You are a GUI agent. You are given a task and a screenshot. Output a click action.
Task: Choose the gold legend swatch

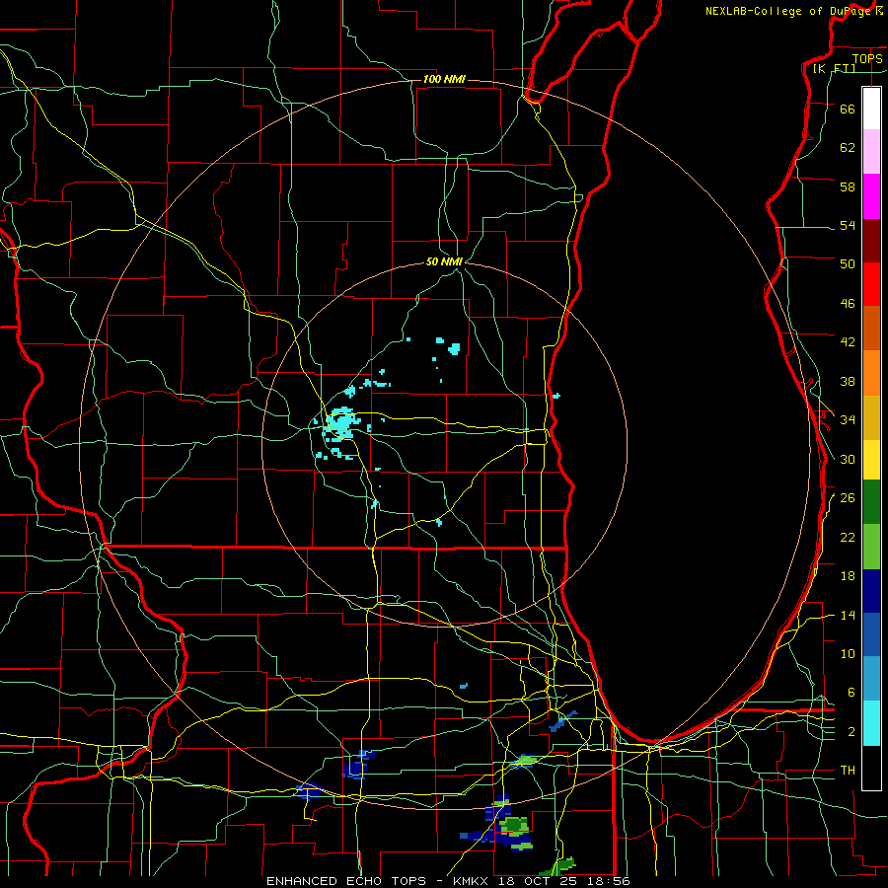pyautogui.click(x=871, y=417)
